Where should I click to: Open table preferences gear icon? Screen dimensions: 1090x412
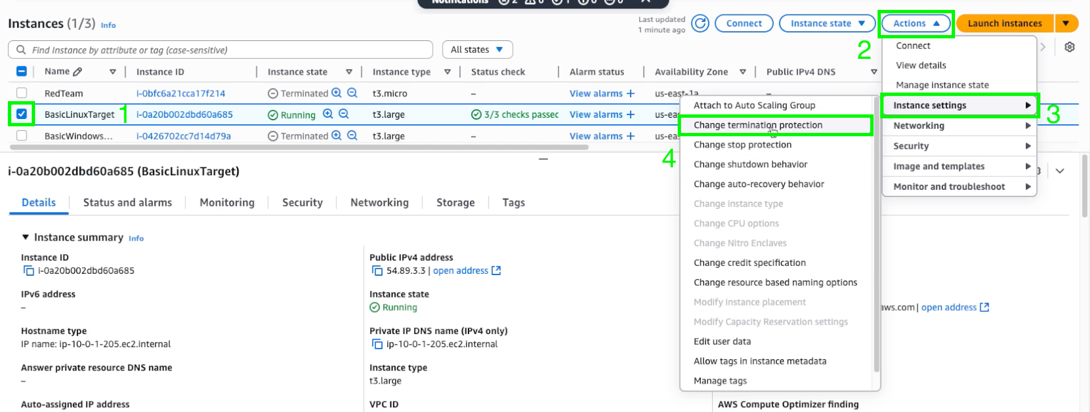pos(1069,47)
